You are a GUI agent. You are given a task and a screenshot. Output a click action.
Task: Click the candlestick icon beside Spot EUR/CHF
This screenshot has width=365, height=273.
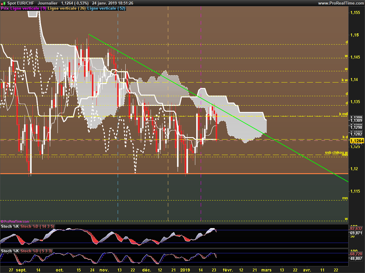click(3, 3)
